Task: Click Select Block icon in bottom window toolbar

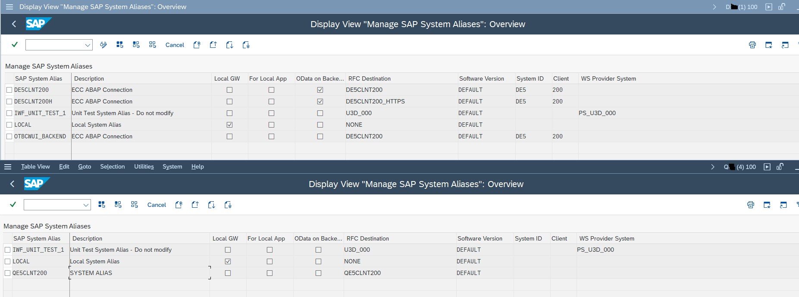Action: click(x=118, y=205)
